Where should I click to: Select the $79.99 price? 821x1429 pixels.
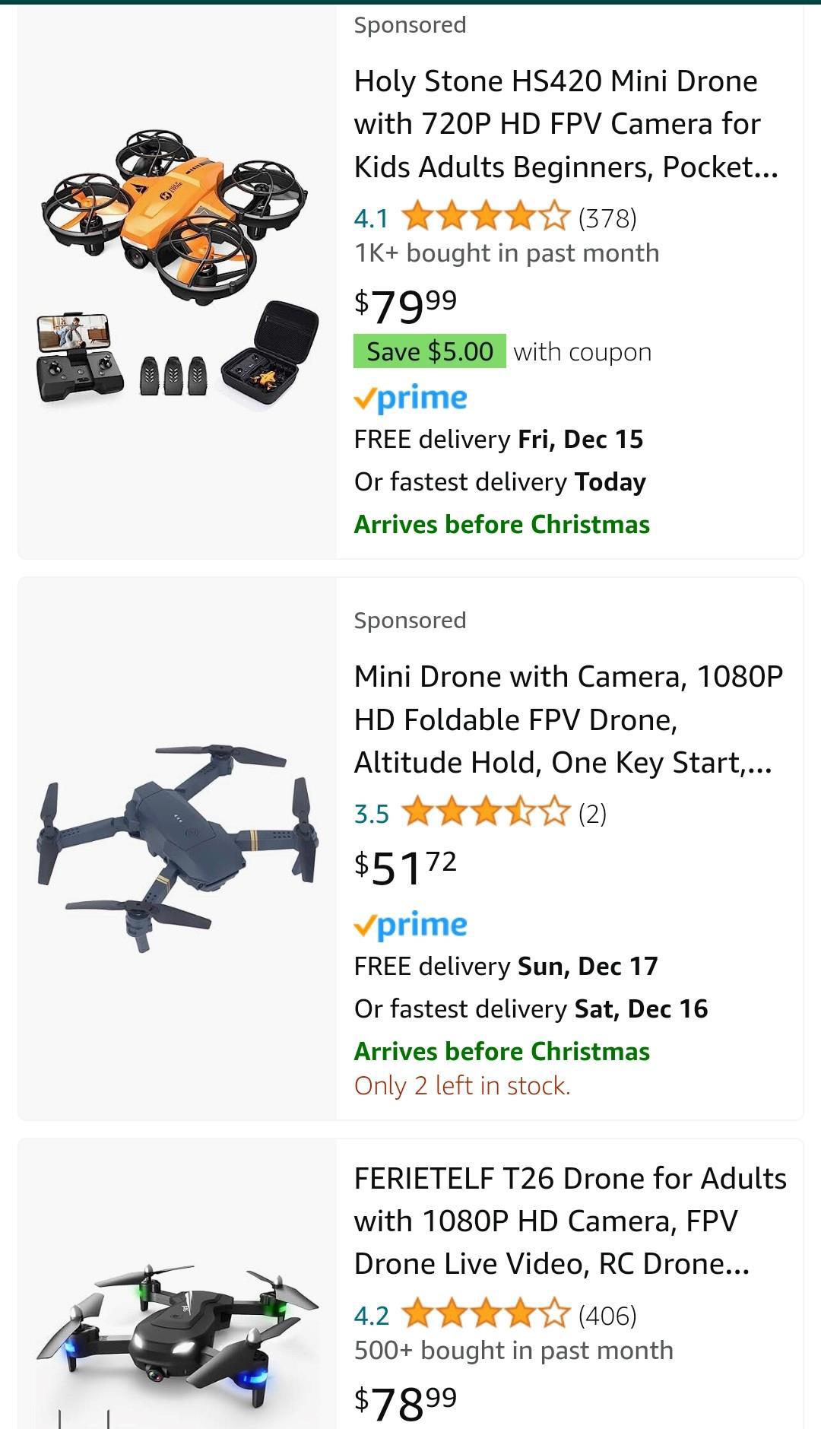coord(405,305)
